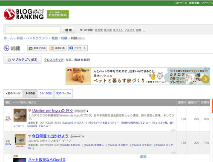The width and height of the screenshot is (213, 162).
Task: Click the trailing topics link after 岐阜
Action: click(144, 30)
